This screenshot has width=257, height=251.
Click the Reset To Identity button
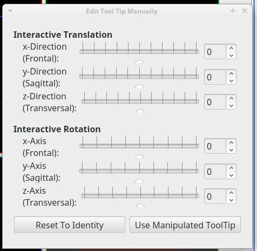[70, 225]
